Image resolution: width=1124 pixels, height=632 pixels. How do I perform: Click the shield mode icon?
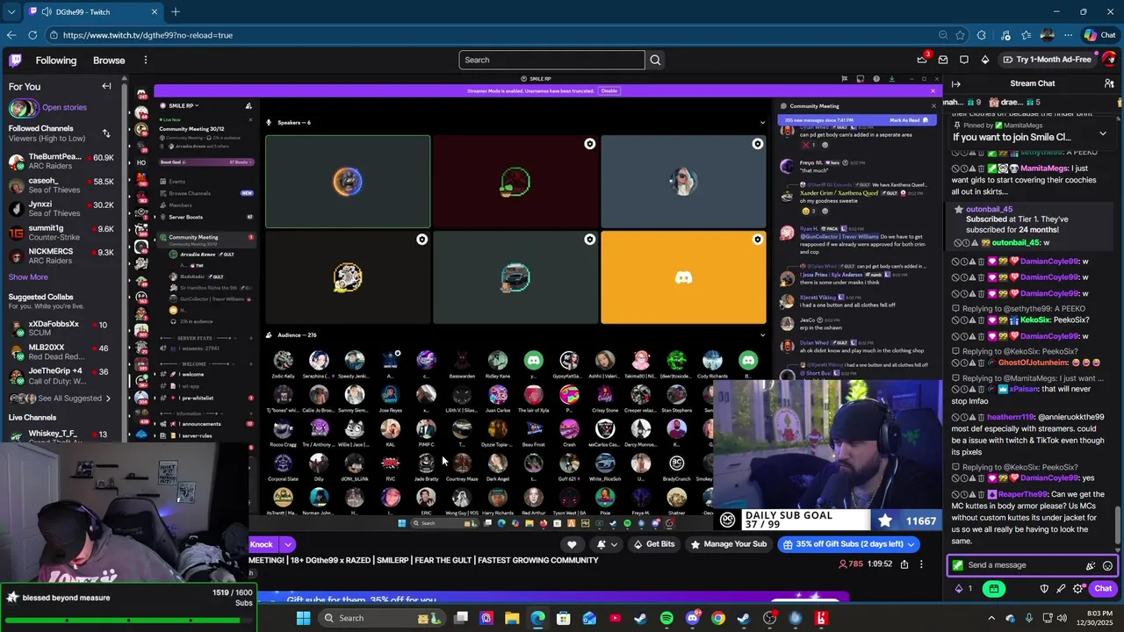(1044, 589)
